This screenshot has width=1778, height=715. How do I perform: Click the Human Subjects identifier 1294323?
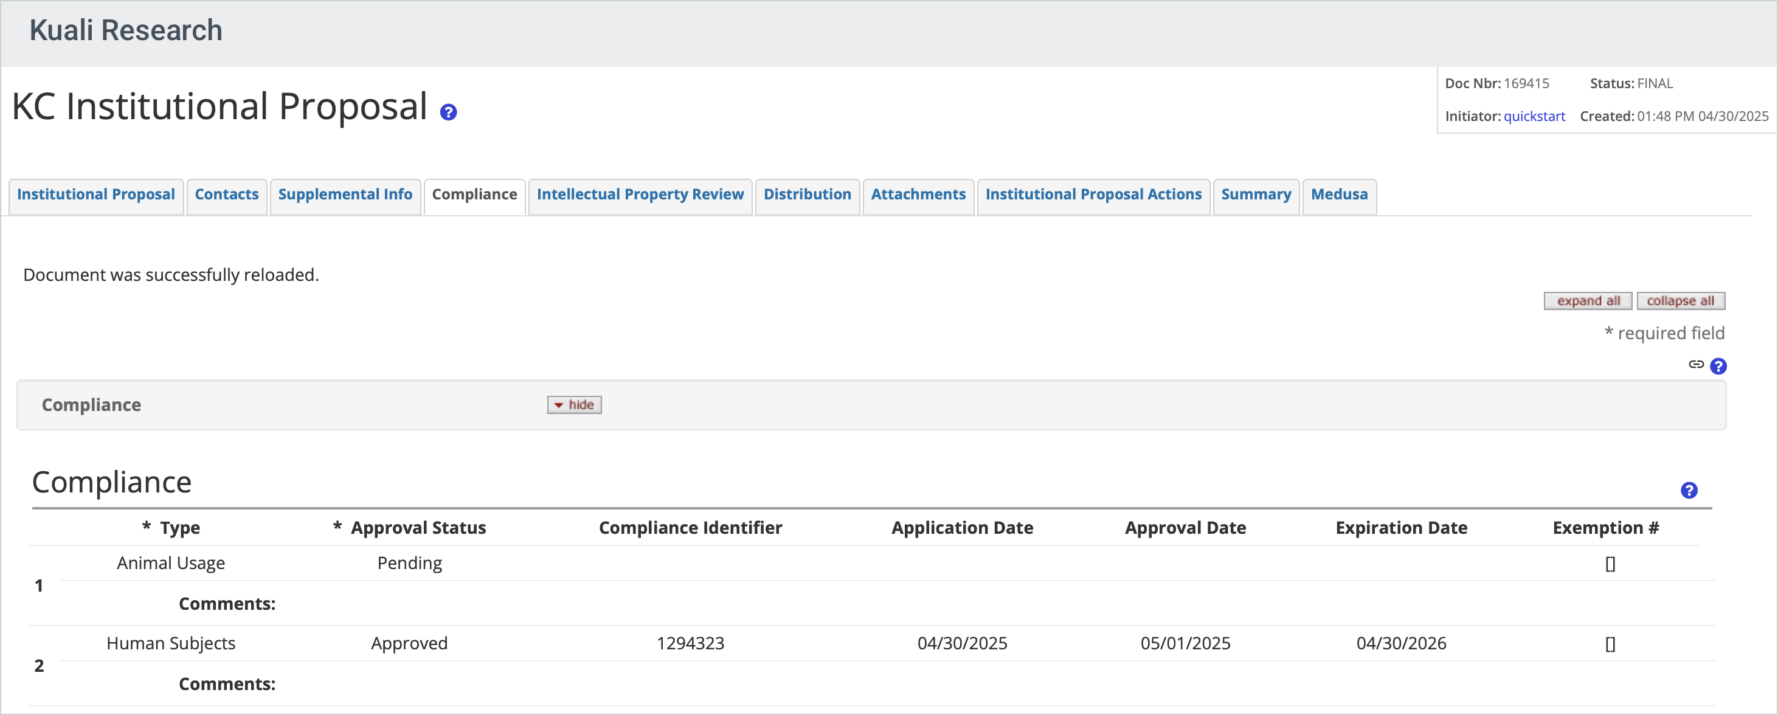pyautogui.click(x=690, y=643)
